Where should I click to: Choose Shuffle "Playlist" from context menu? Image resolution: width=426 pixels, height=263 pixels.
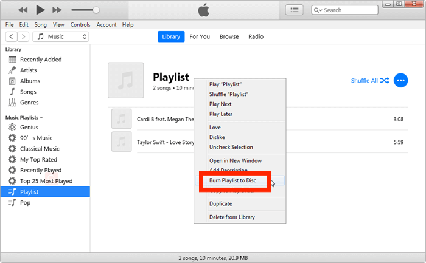(240, 94)
